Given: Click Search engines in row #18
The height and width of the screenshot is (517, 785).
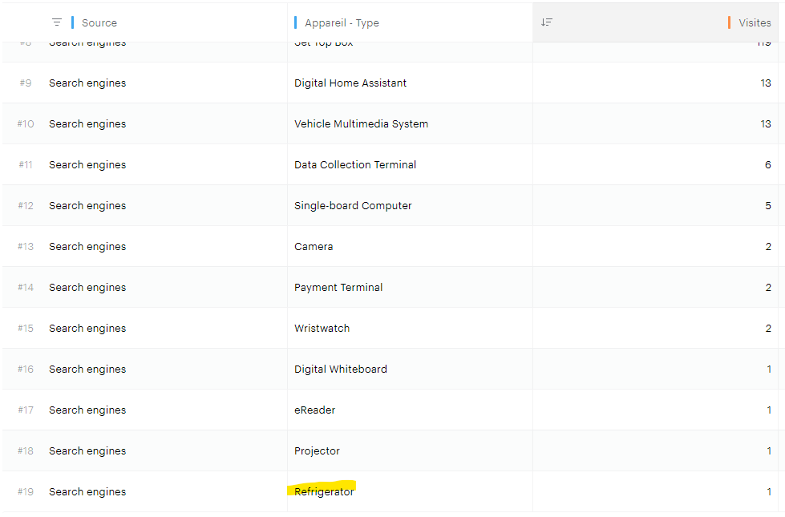Looking at the screenshot, I should (87, 451).
